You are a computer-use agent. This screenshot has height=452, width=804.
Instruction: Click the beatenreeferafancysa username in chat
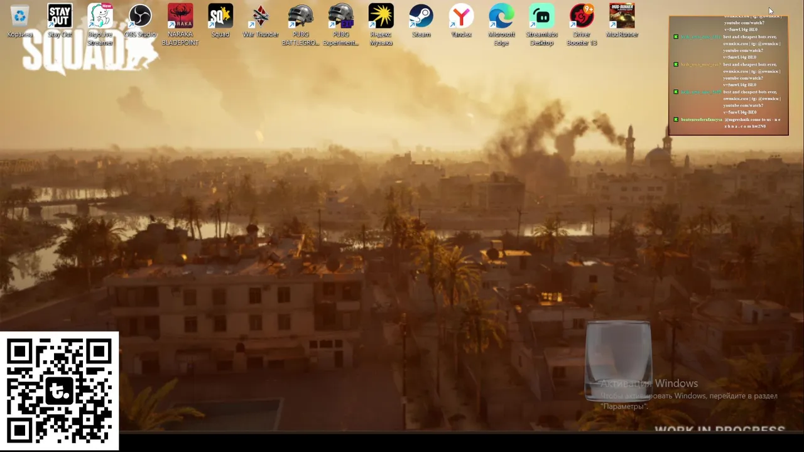[x=701, y=119]
